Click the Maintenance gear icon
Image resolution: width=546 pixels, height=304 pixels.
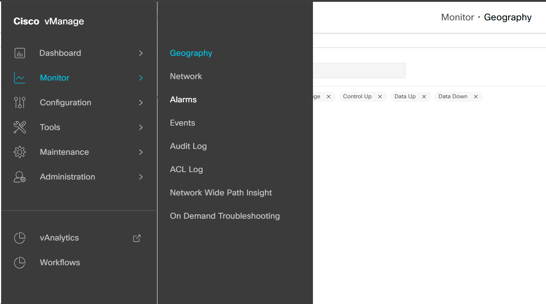pos(20,152)
